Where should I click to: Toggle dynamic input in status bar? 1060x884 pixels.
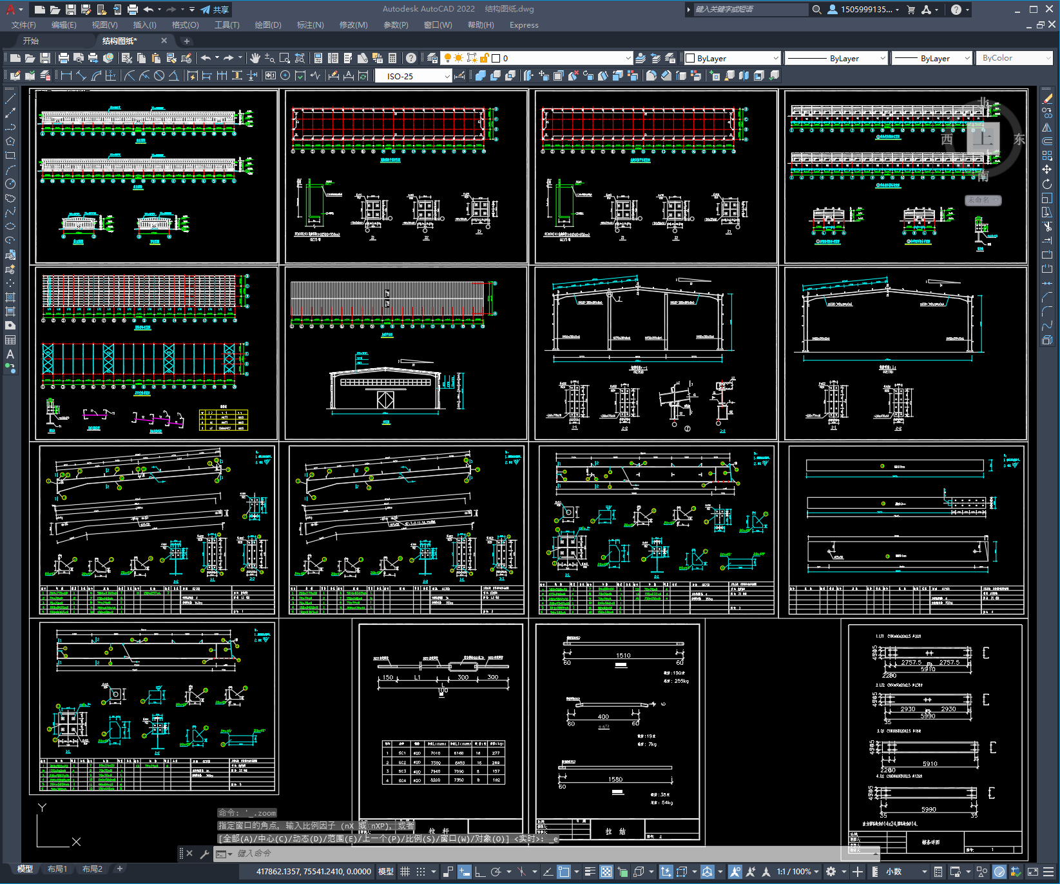(465, 871)
